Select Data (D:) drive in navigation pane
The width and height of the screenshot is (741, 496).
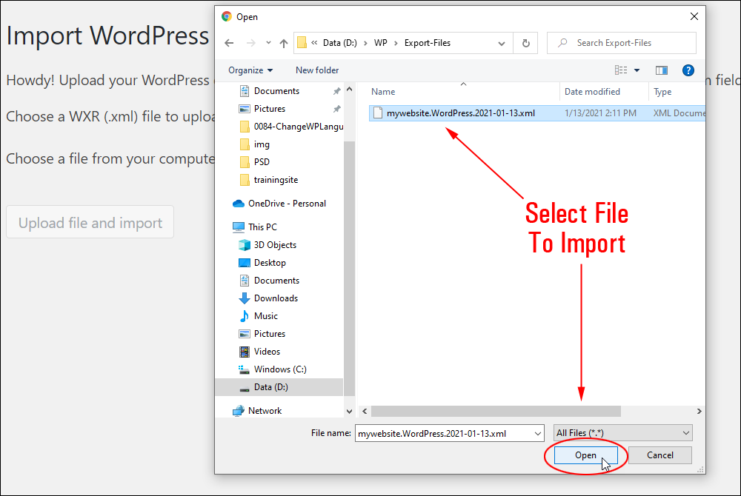279,387
